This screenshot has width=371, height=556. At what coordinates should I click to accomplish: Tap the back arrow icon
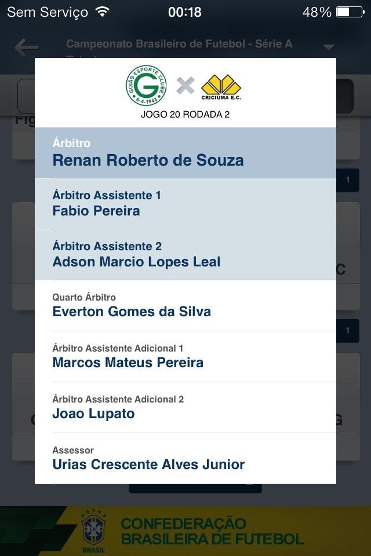click(x=27, y=47)
